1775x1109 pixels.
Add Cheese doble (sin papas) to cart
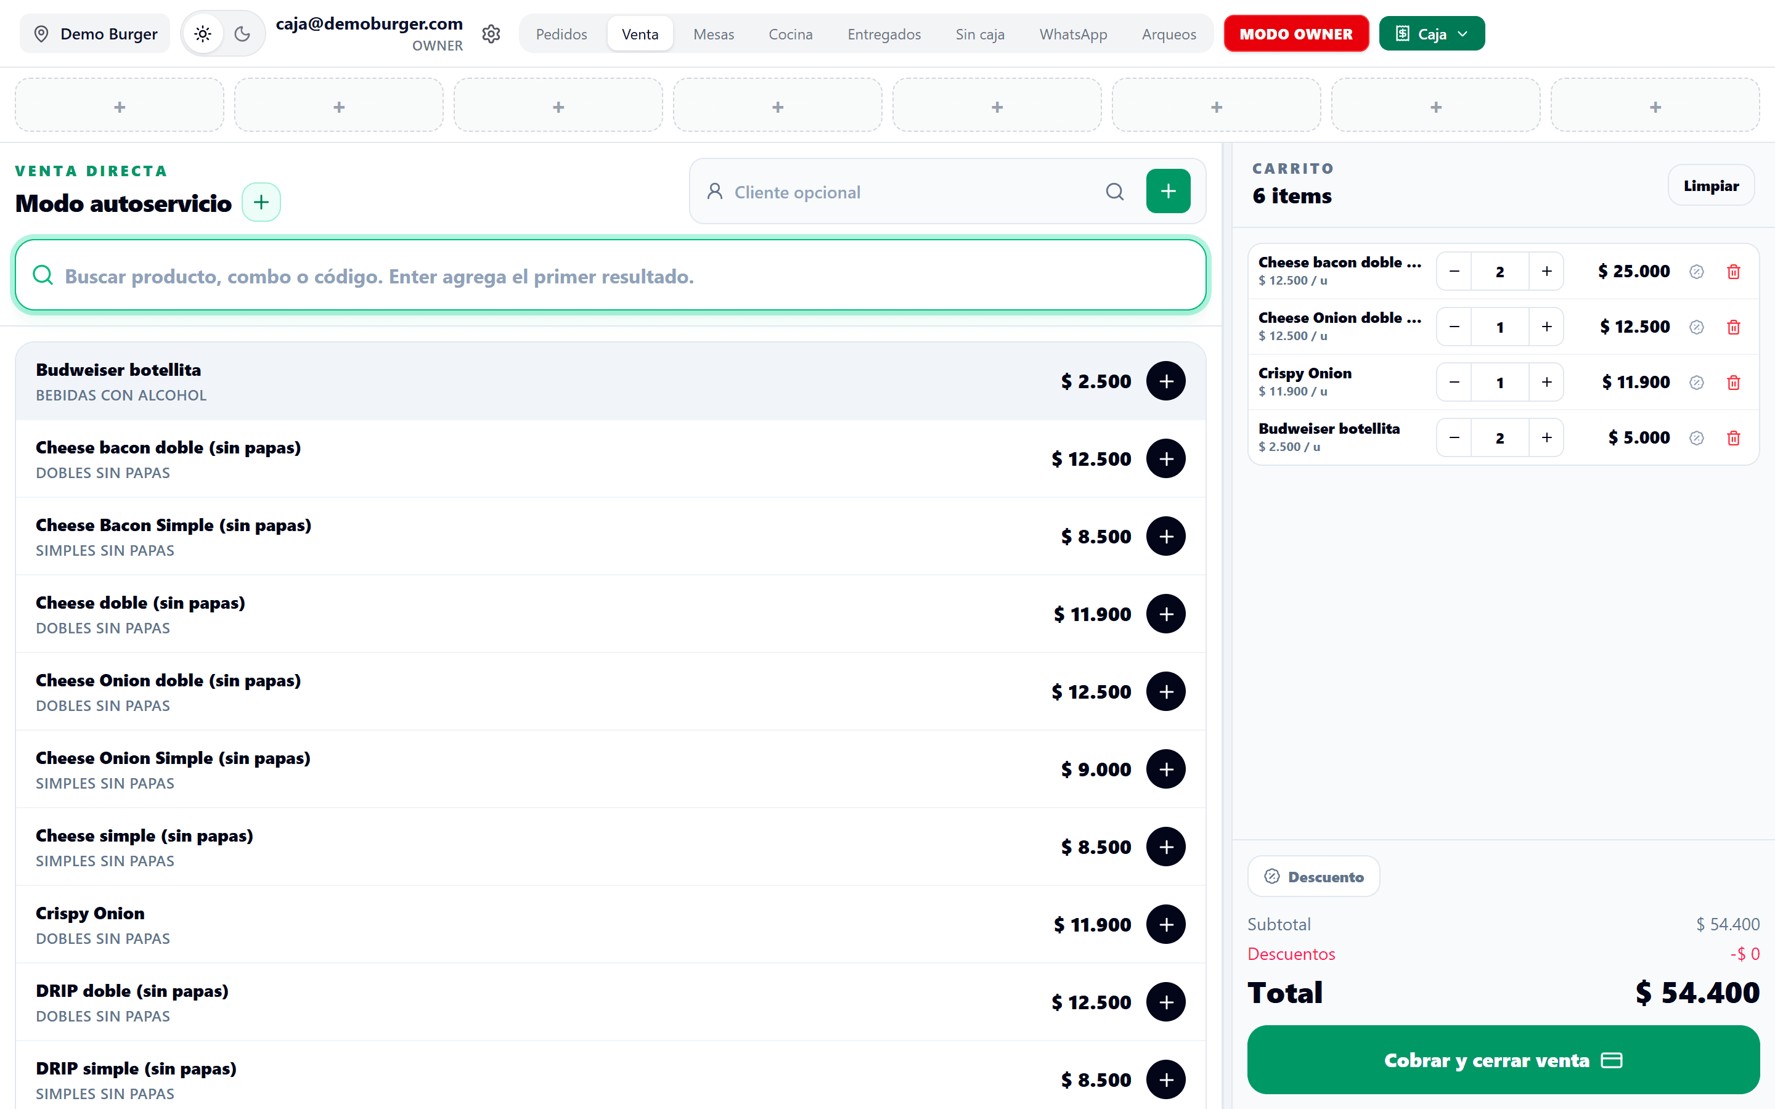[x=1165, y=614]
